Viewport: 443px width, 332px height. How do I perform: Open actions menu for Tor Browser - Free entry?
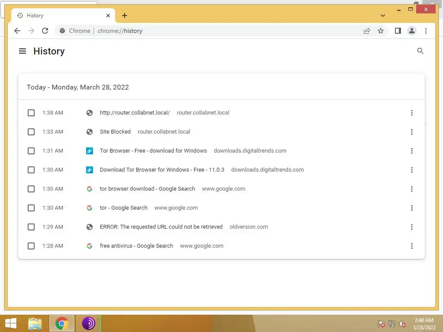click(412, 151)
